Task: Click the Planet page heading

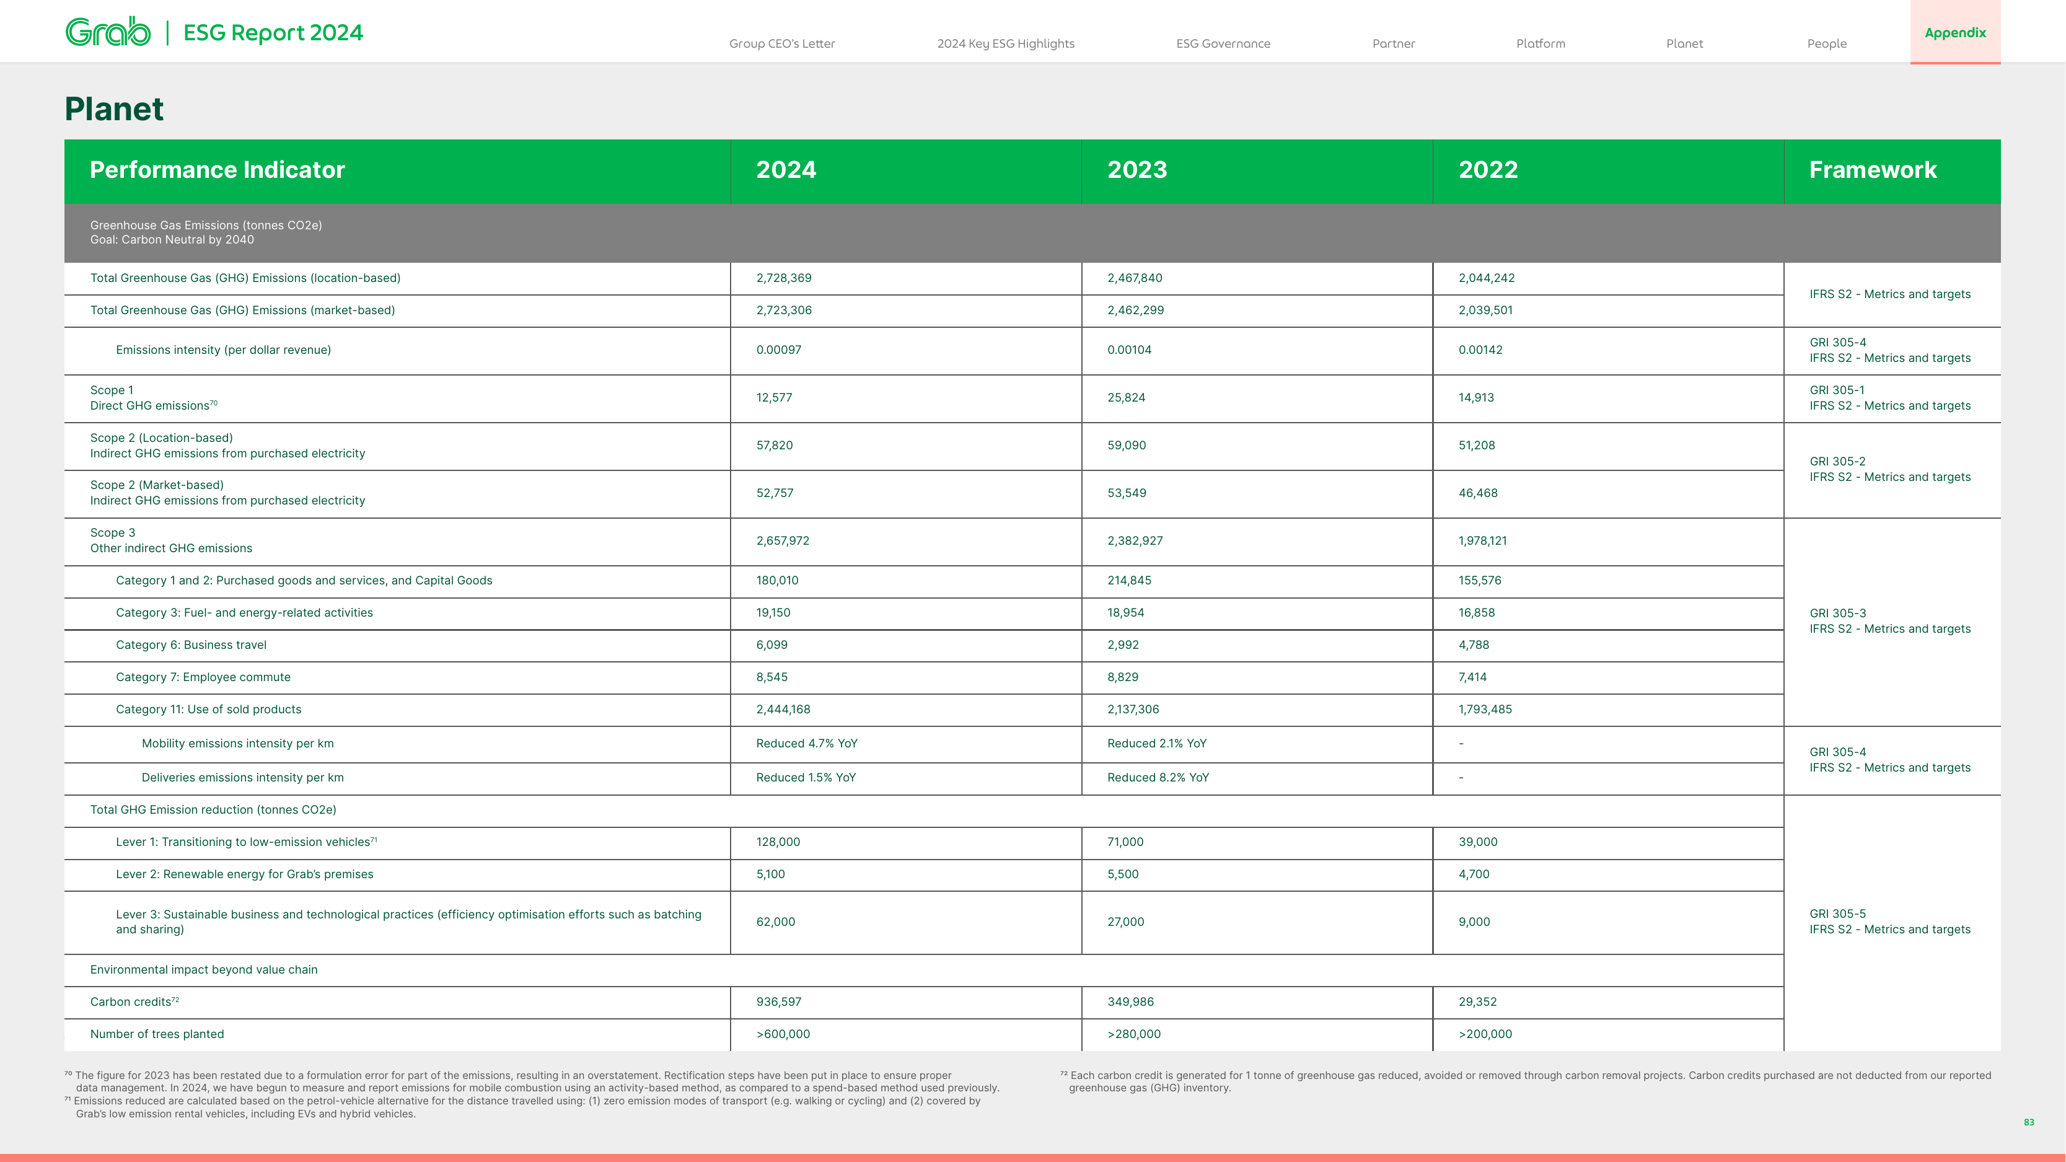Action: 114,109
